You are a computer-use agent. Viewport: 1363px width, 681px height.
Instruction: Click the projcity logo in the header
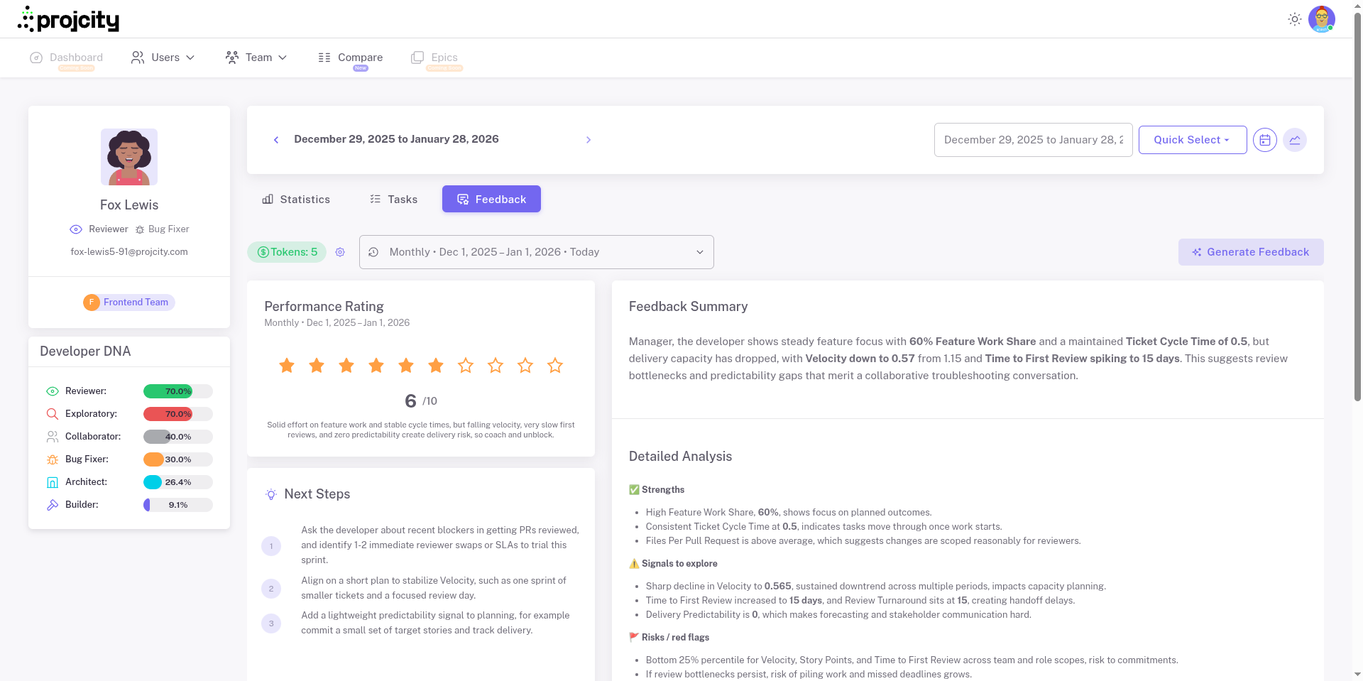(68, 19)
